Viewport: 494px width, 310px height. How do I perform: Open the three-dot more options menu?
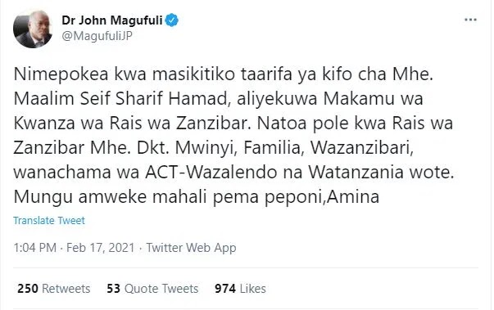tap(470, 20)
